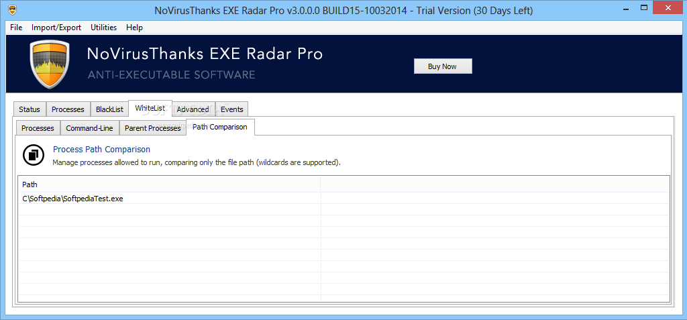Switch to the Status tab
This screenshot has width=687, height=320.
click(x=30, y=109)
